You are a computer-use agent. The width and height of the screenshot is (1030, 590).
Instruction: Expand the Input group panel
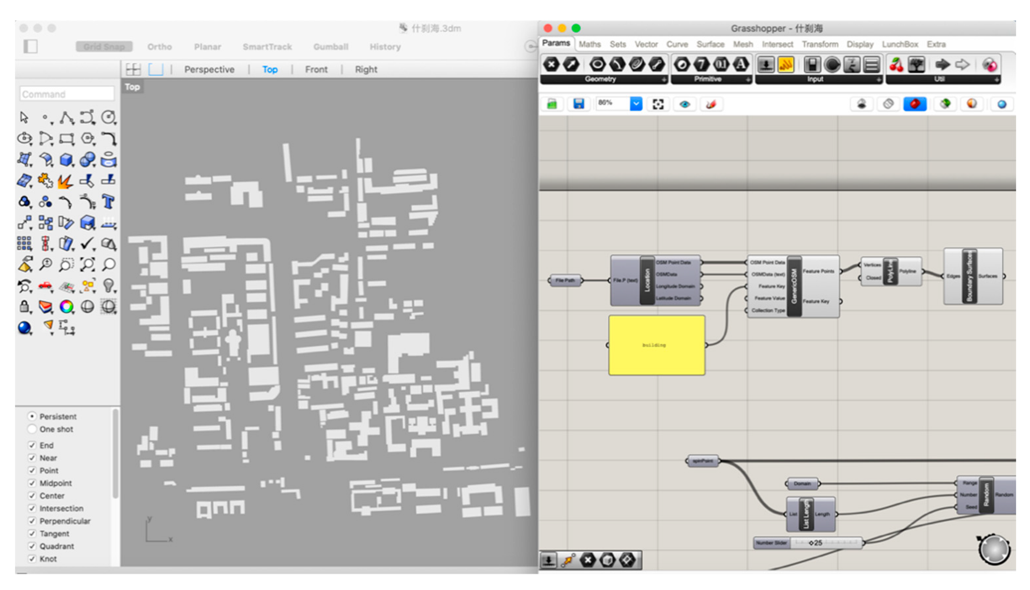click(x=878, y=80)
